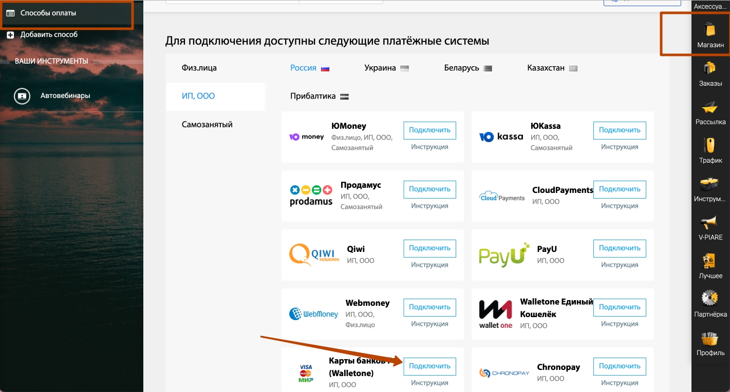Open Карты банков Инструкция link

tap(429, 383)
